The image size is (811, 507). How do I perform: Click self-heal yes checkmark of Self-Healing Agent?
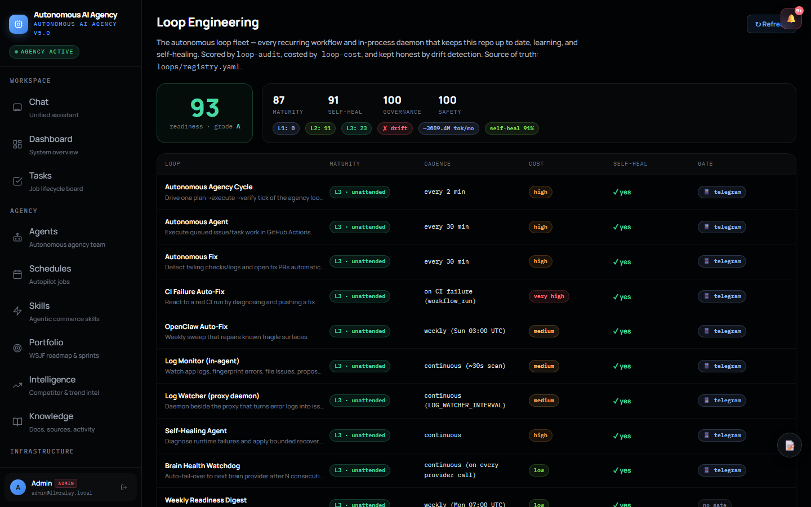point(622,436)
